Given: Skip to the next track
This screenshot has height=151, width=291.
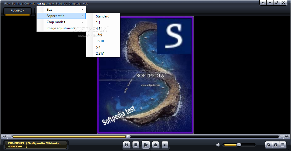Looking at the screenshot, I should coord(165,145).
